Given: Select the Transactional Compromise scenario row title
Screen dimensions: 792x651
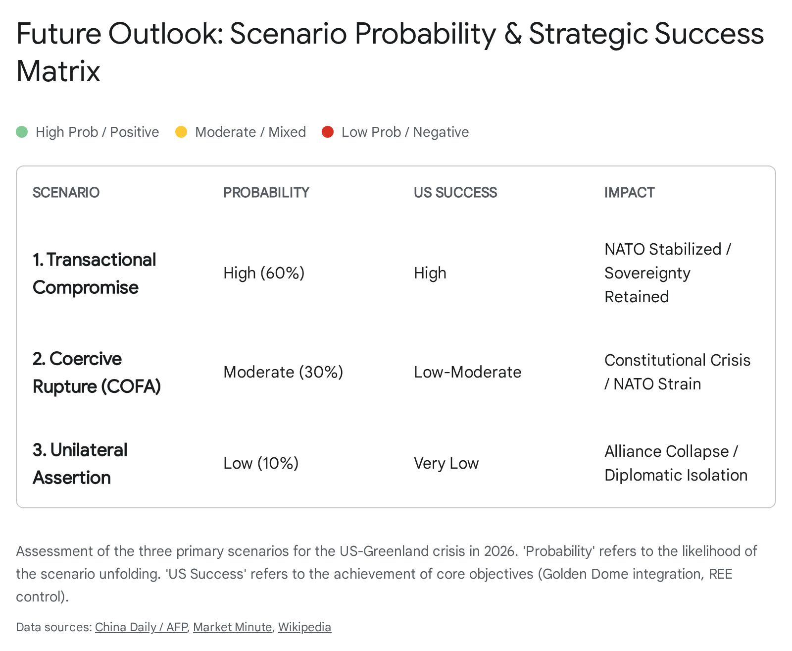Looking at the screenshot, I should 94,273.
